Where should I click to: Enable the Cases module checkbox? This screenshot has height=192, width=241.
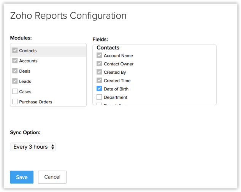point(15,92)
